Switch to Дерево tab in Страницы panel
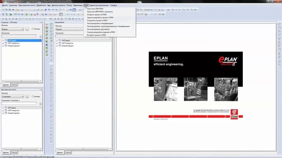Image resolution: width=282 pixels, height=158 pixels. point(6,85)
